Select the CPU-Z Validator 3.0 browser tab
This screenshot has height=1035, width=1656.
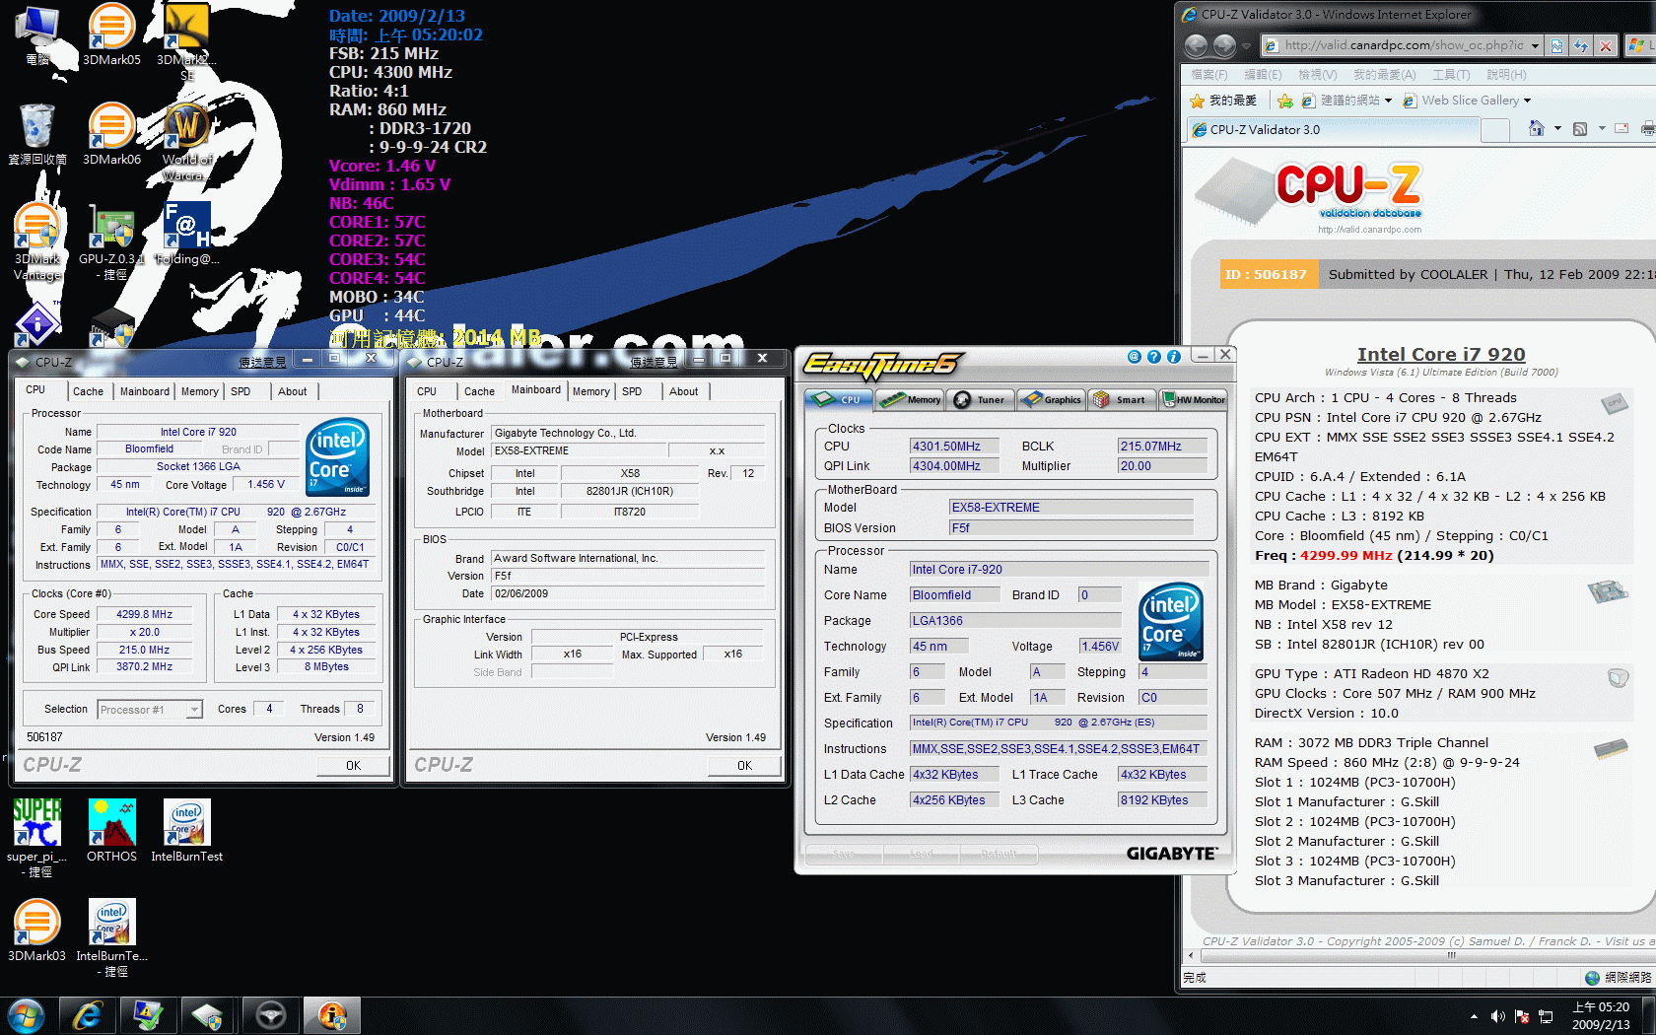point(1332,129)
